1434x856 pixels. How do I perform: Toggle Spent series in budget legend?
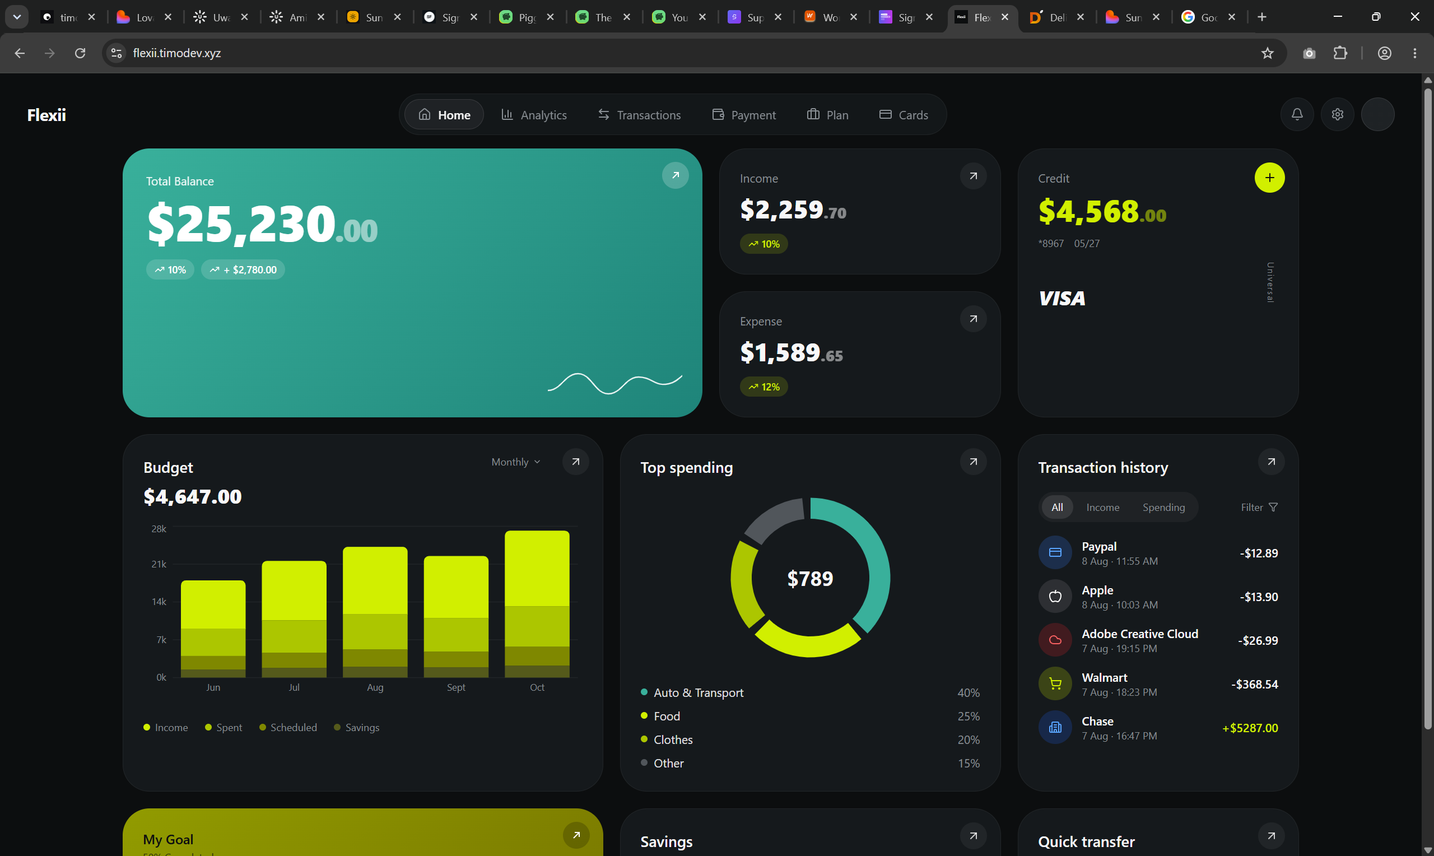pyautogui.click(x=224, y=727)
